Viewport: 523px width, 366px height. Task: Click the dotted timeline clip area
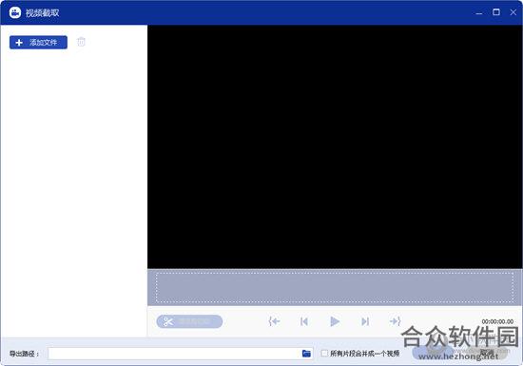pos(335,287)
